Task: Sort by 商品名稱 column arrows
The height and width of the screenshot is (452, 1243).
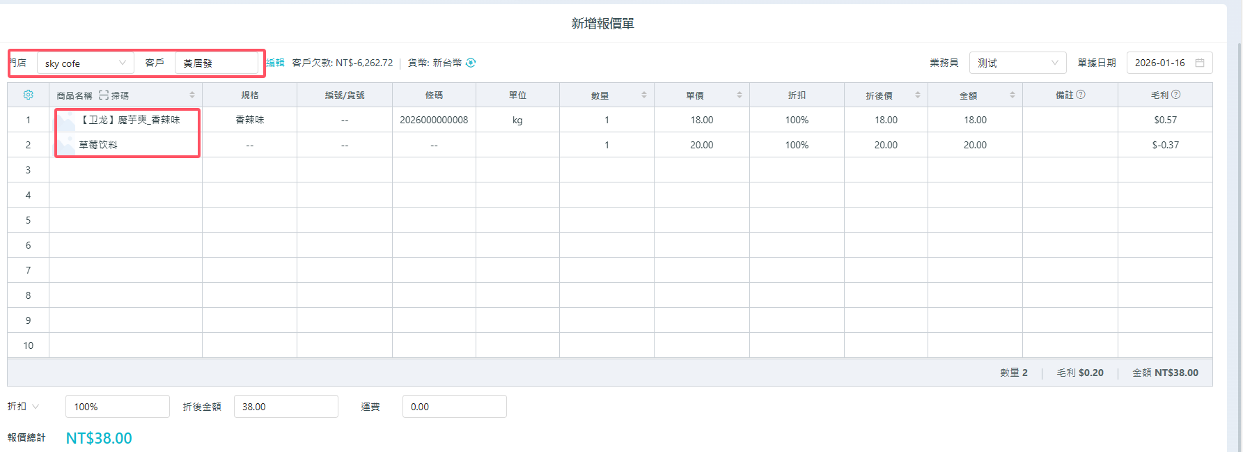Action: [192, 95]
